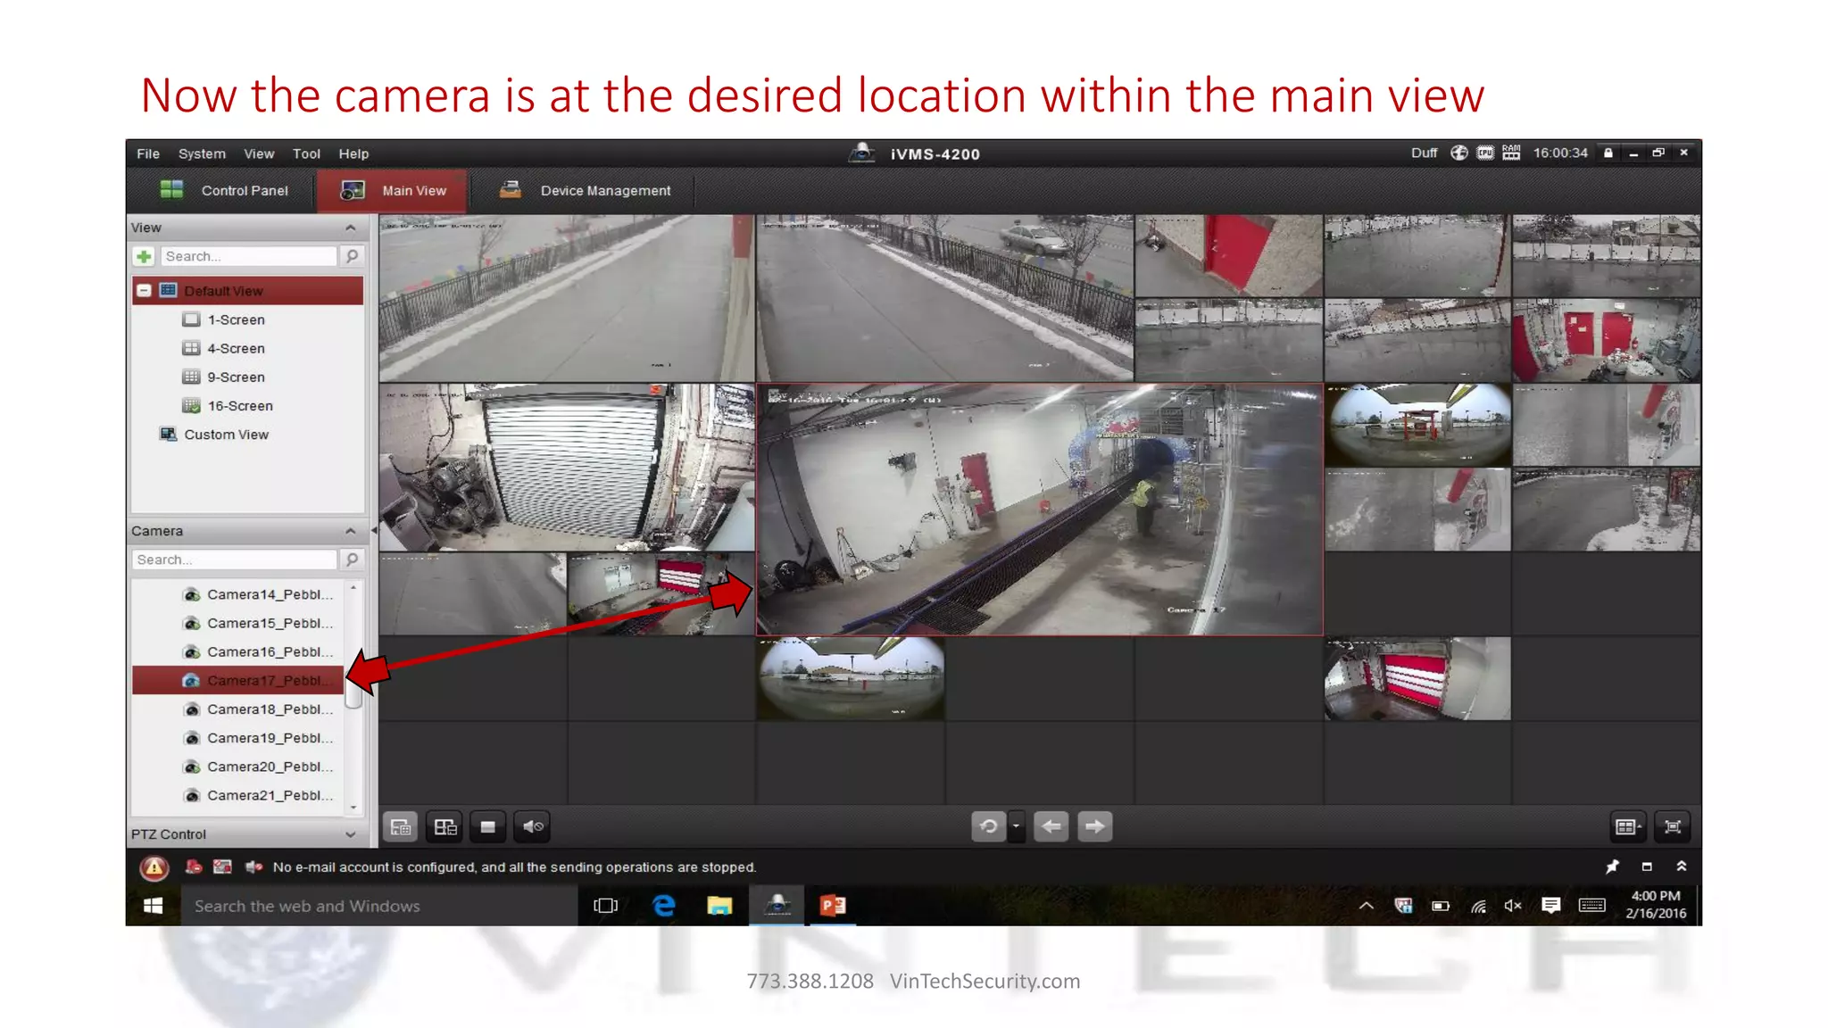Select the garage door camera tile
Image resolution: width=1828 pixels, height=1028 pixels.
pyautogui.click(x=567, y=468)
